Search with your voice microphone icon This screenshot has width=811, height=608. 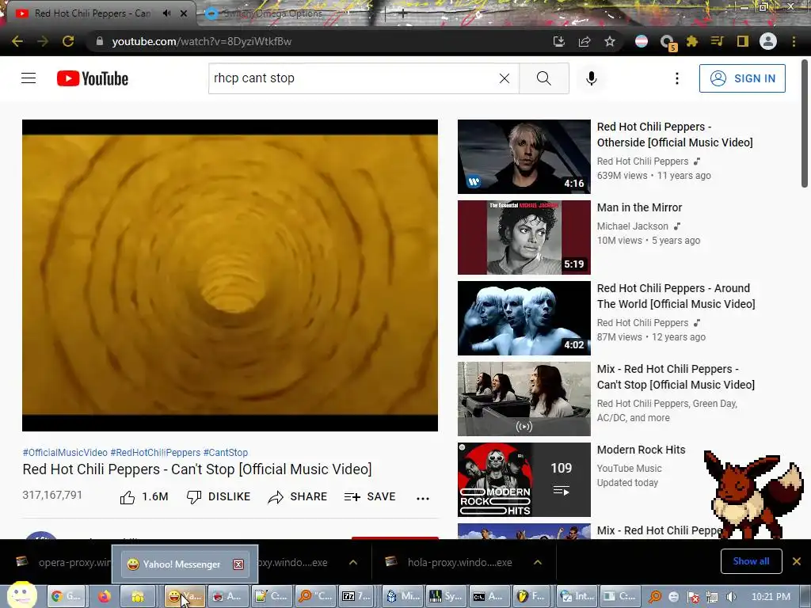(x=591, y=78)
